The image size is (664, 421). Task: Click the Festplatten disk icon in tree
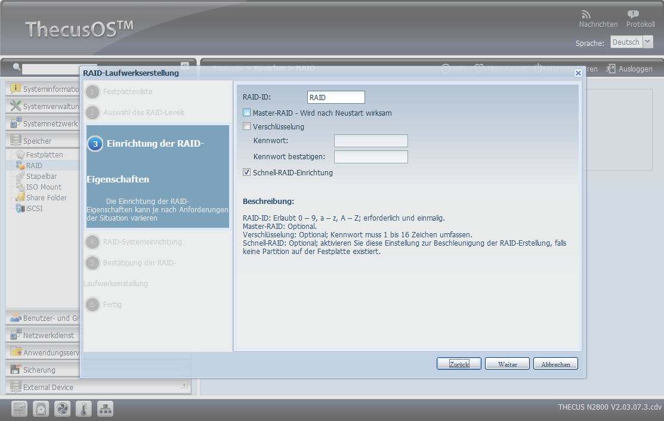pos(20,154)
